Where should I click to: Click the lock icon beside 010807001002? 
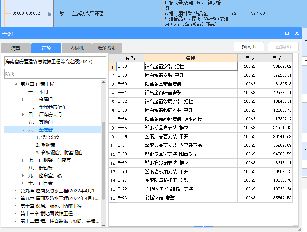click(49, 14)
